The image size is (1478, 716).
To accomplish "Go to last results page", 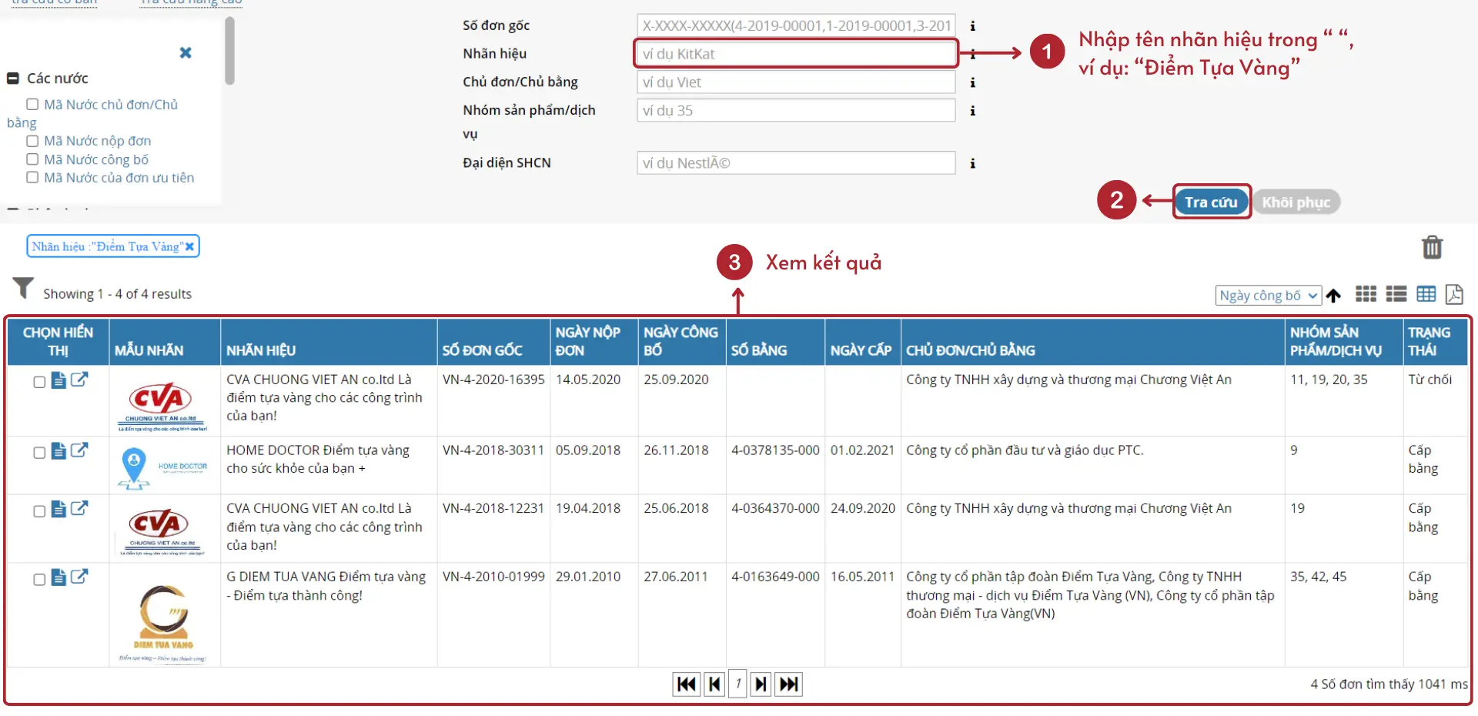I will click(x=789, y=684).
